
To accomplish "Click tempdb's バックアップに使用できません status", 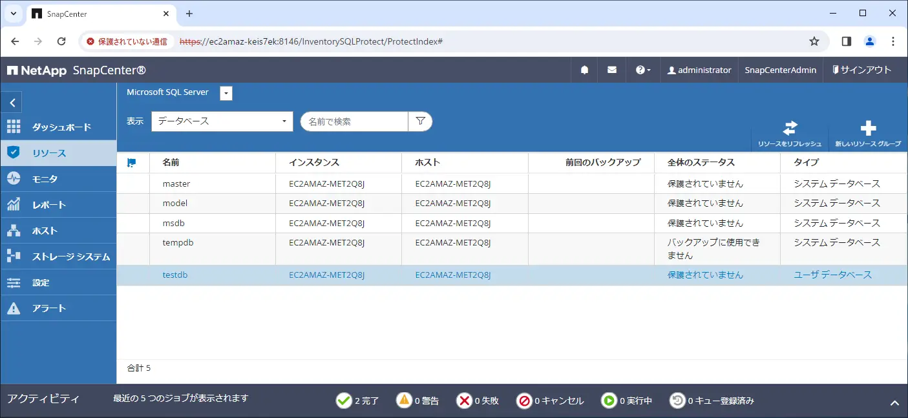I will 713,249.
